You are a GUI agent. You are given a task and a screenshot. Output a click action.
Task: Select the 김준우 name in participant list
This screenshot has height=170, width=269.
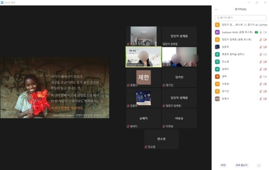(x=225, y=47)
